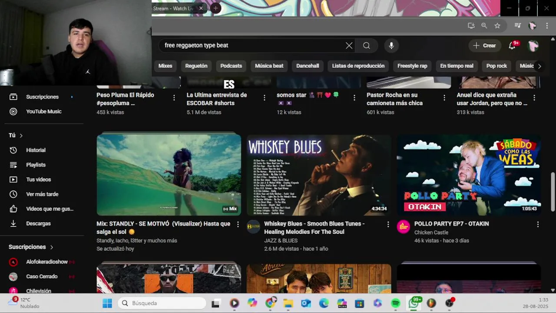
Task: Open the Windows Start menu
Action: click(107, 303)
